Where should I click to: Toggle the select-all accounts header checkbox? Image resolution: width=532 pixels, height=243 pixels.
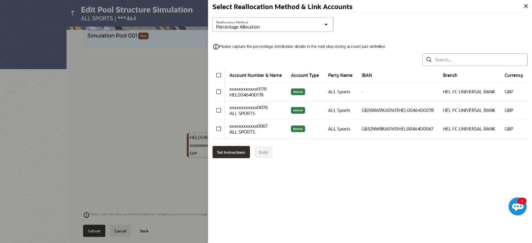[219, 75]
